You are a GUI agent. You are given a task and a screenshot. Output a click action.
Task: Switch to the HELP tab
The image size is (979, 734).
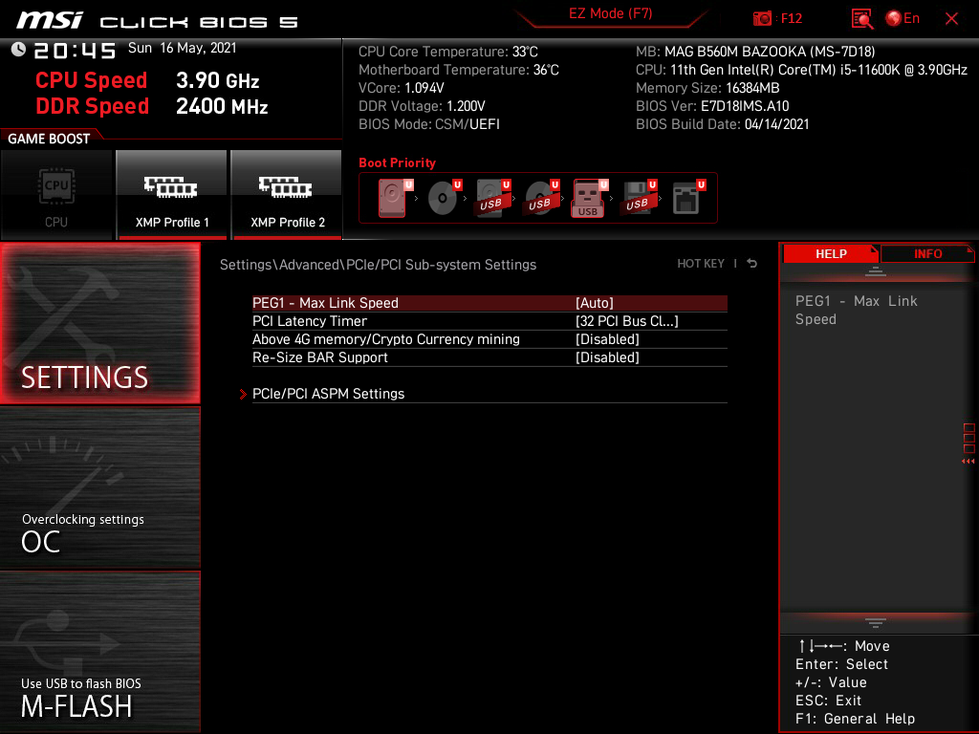tap(831, 253)
